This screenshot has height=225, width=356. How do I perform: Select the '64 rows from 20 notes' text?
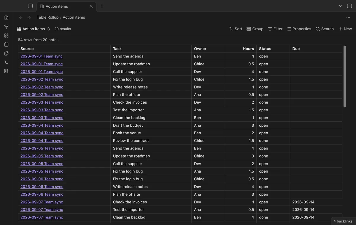[38, 40]
